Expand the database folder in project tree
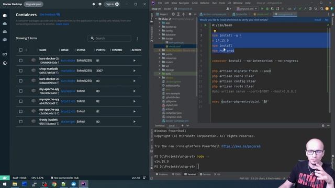 [x=159, y=34]
